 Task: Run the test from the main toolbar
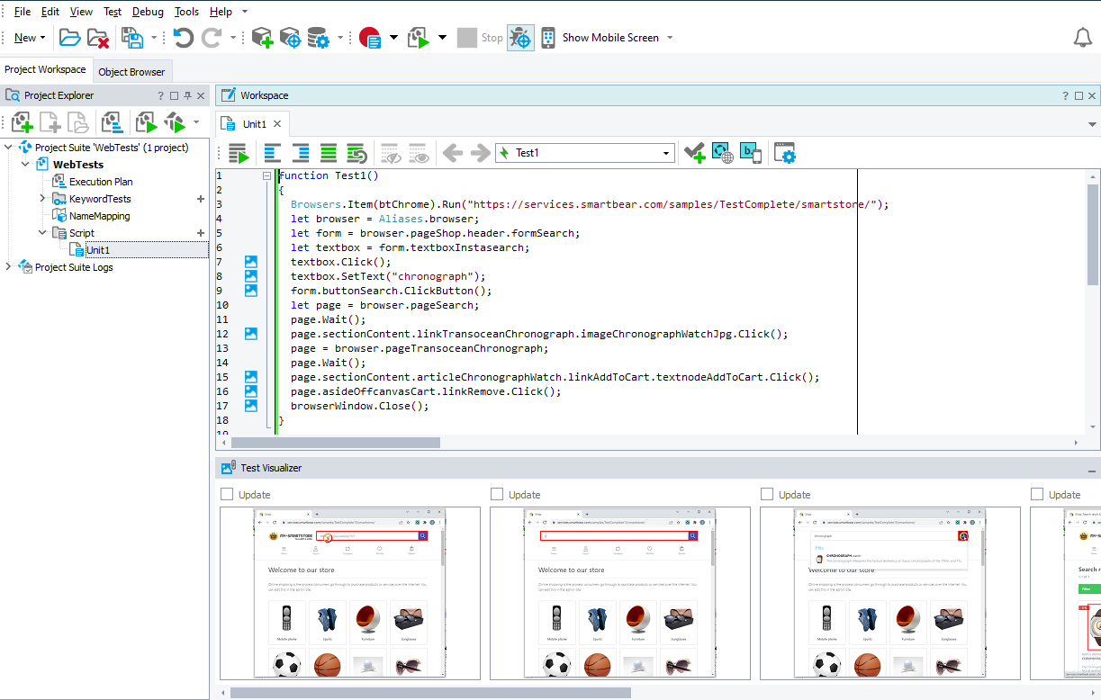tap(417, 37)
